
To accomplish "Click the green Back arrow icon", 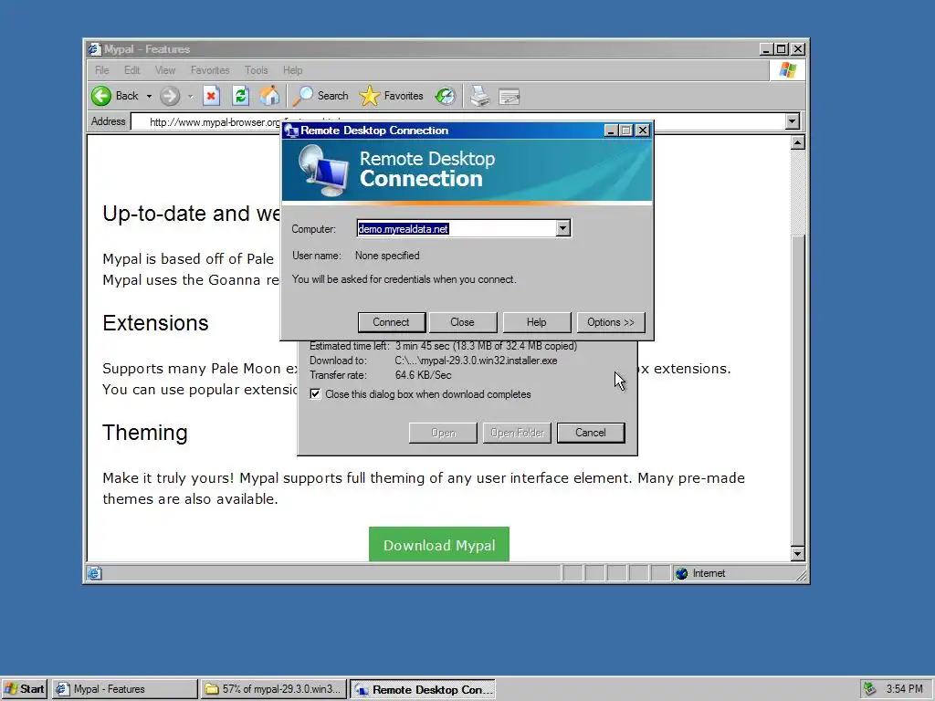I will coord(101,96).
